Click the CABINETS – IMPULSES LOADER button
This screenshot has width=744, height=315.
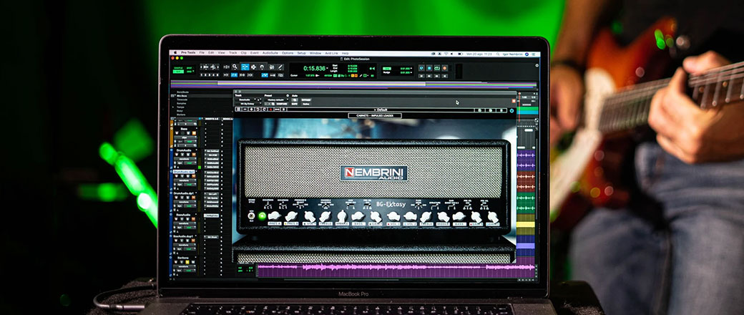tap(375, 115)
